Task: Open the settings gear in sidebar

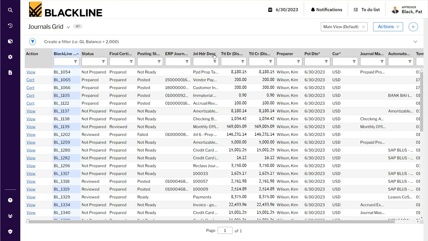Action: [x=10, y=57]
